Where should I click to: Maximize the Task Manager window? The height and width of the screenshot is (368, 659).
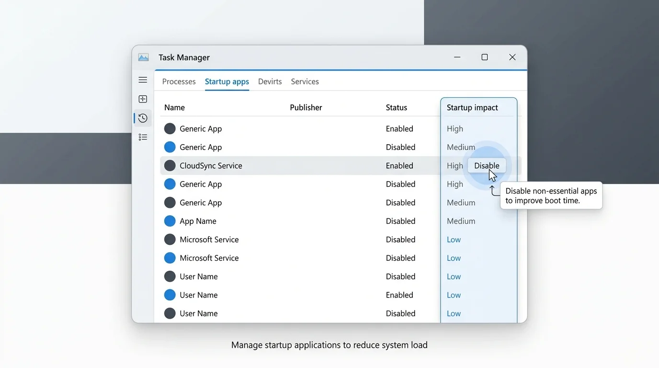pyautogui.click(x=485, y=57)
